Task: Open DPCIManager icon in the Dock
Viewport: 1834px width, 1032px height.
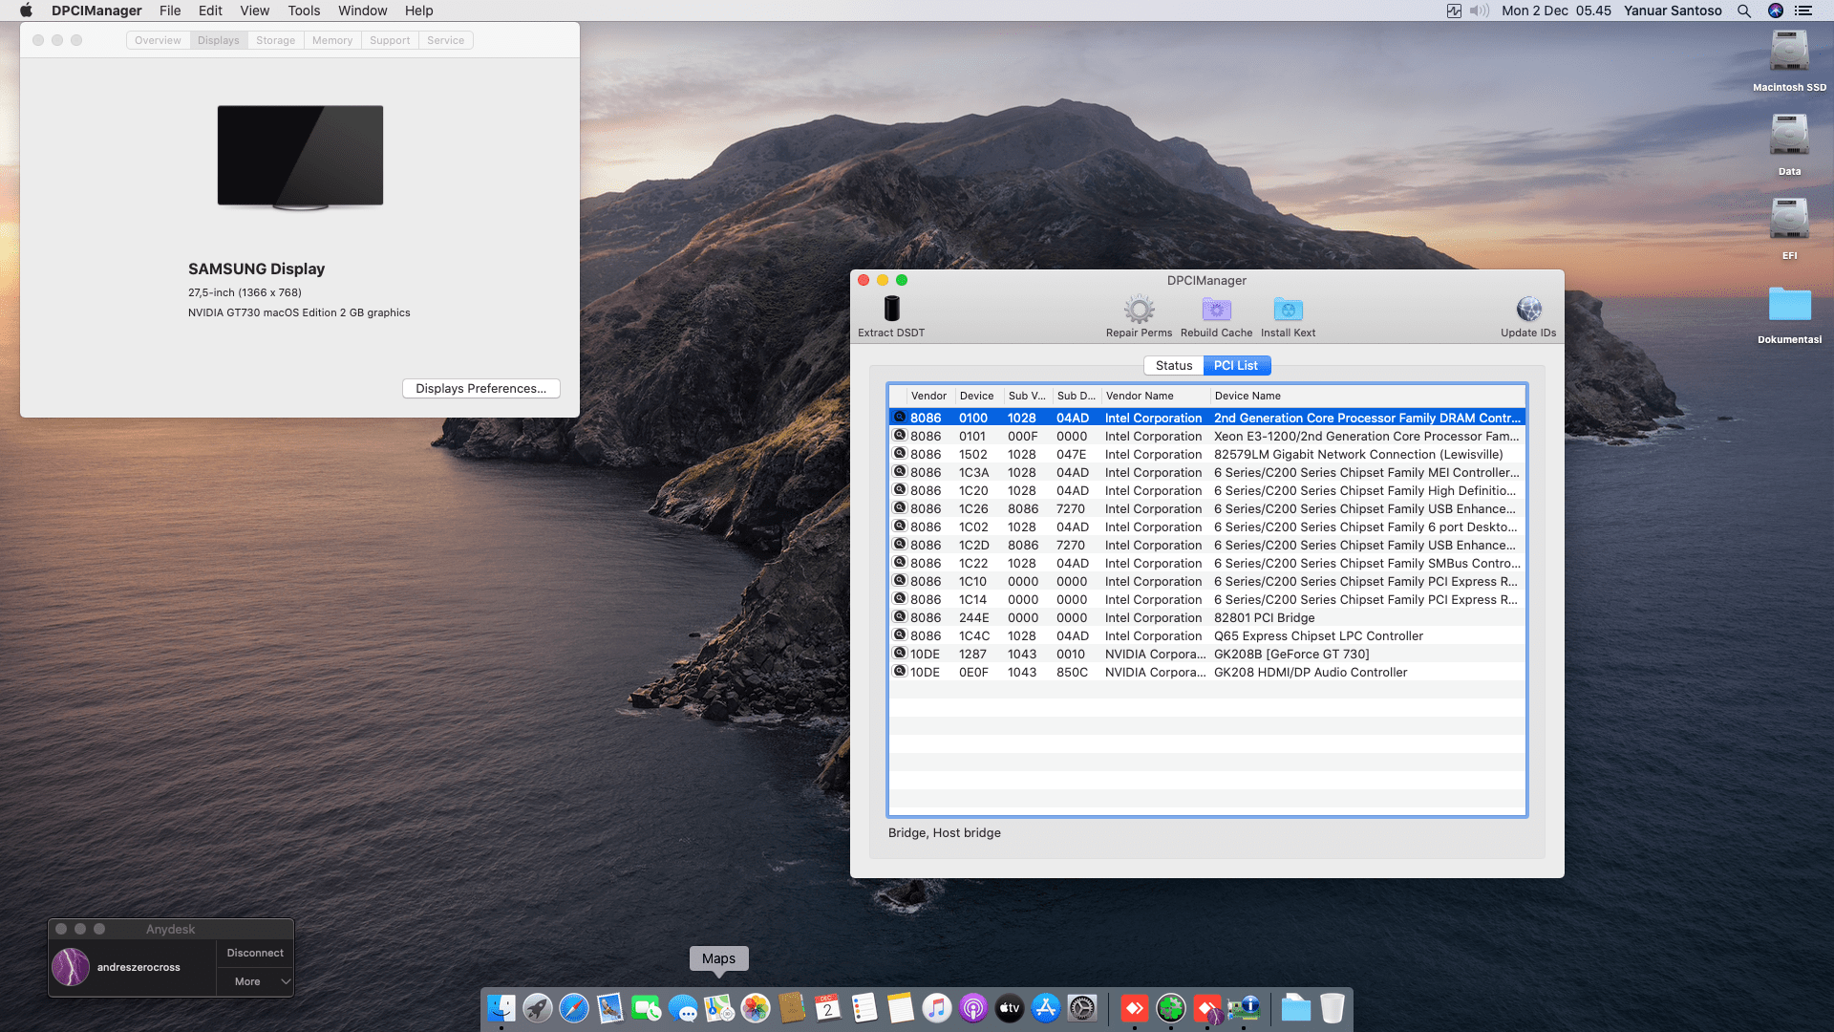Action: [1244, 1008]
